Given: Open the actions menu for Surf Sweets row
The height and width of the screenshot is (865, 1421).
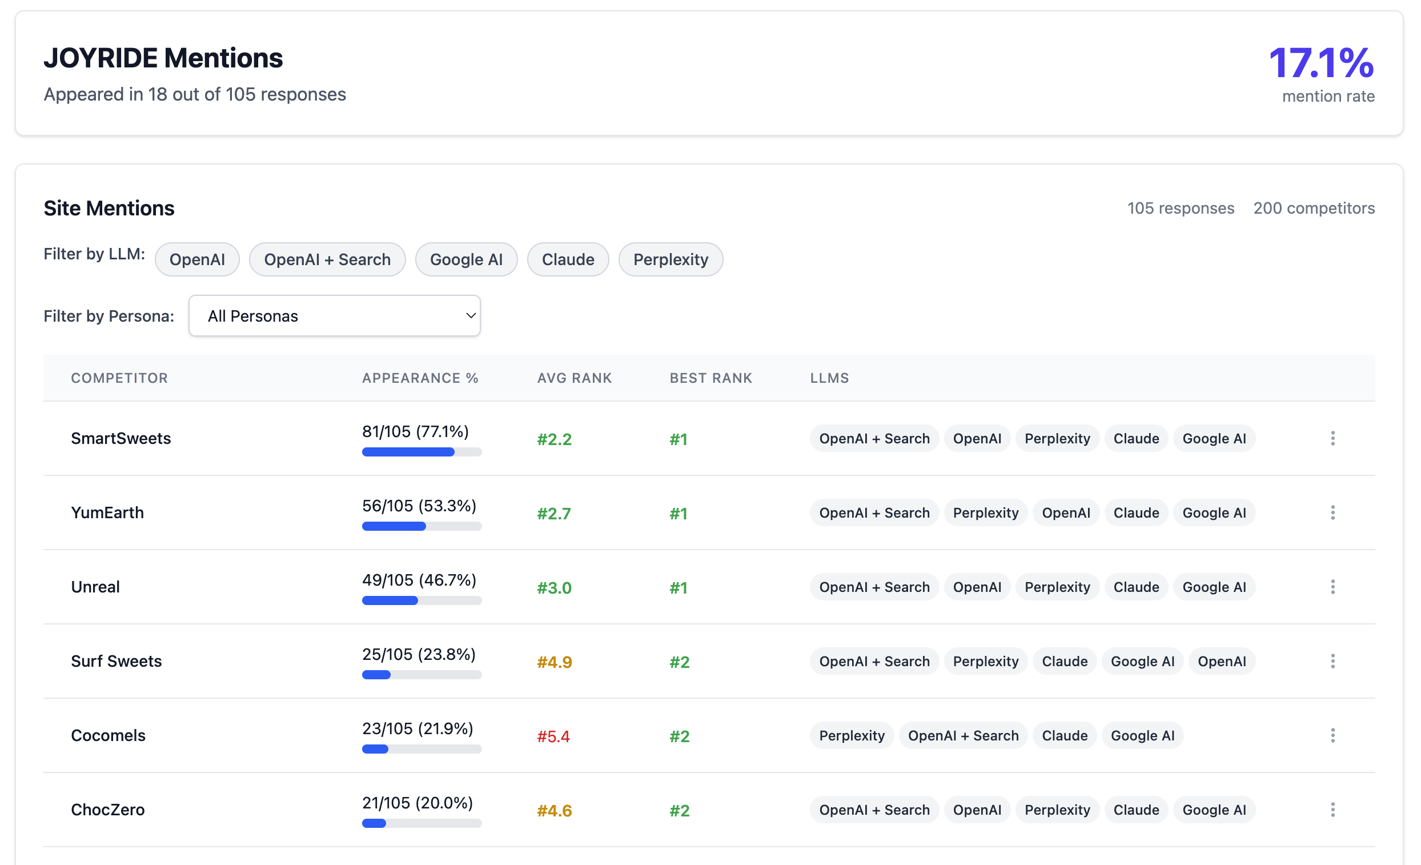Looking at the screenshot, I should [x=1333, y=661].
